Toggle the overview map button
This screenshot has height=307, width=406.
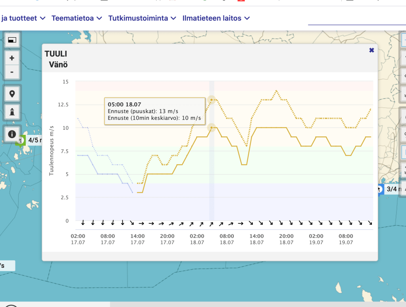(12, 40)
